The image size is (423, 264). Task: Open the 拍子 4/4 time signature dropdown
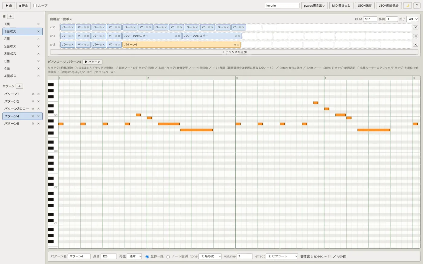(412, 19)
